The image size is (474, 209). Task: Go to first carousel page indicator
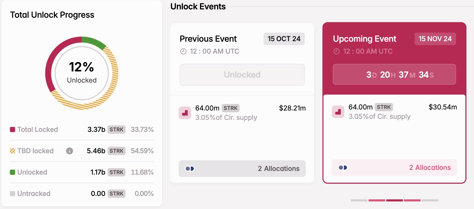click(359, 200)
